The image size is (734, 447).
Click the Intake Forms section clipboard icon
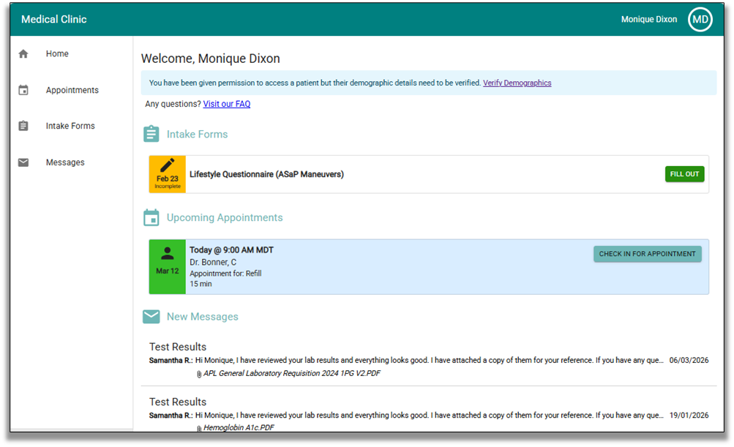click(151, 134)
